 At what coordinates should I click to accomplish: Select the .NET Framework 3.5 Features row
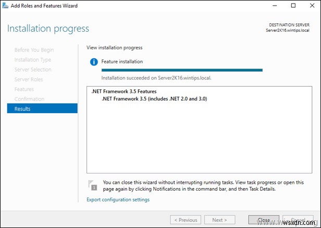[124, 91]
